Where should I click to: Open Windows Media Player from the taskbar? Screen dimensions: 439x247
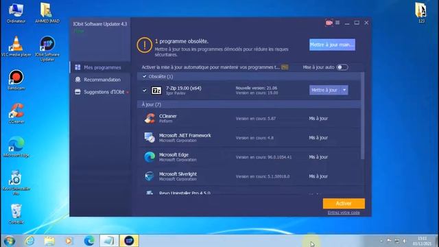[x=69, y=241]
